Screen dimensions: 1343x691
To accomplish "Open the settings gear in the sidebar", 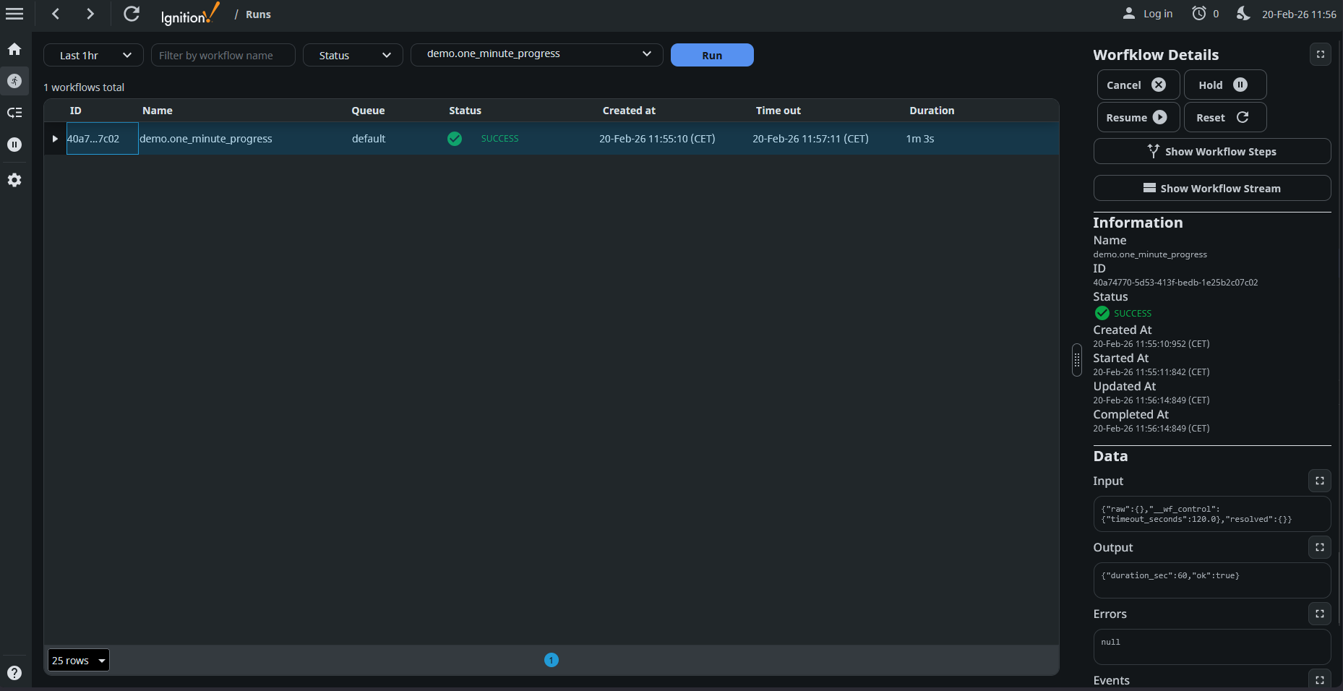I will [14, 180].
